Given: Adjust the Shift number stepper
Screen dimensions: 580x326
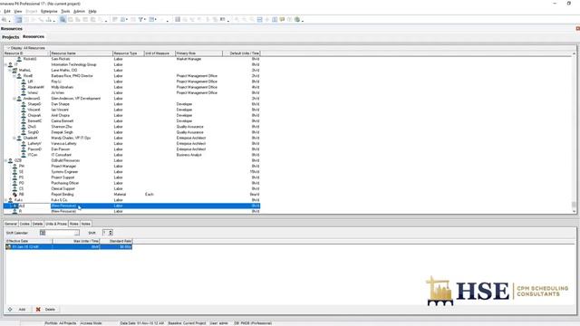Looking at the screenshot, I should point(111,233).
